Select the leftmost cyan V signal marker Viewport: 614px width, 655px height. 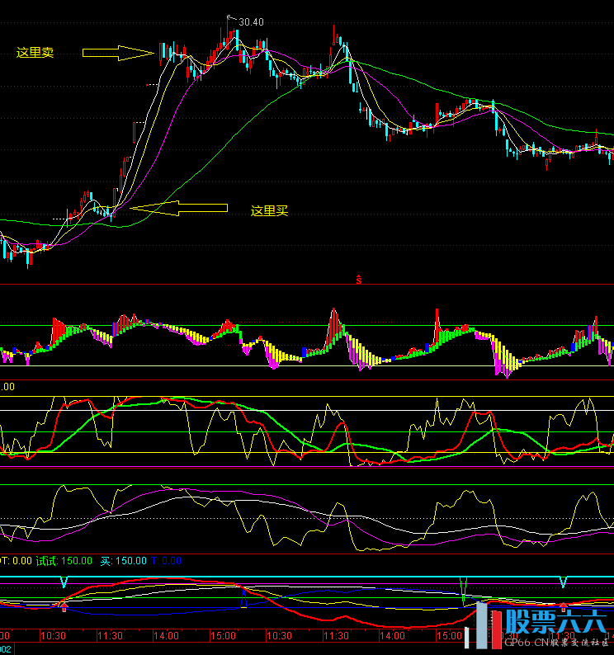[64, 582]
